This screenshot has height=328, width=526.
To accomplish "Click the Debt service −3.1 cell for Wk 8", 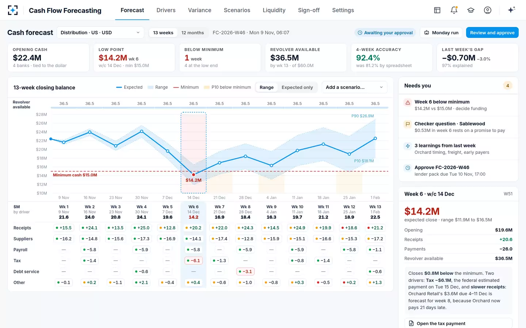I will (245, 272).
